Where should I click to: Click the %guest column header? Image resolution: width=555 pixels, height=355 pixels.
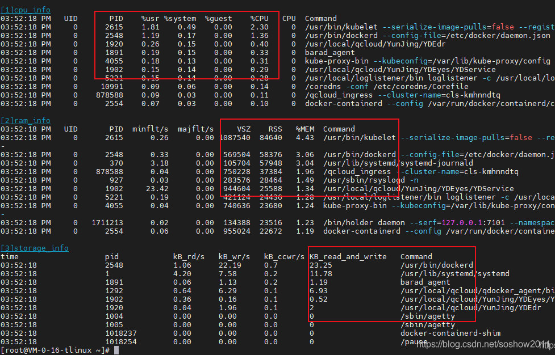point(218,18)
